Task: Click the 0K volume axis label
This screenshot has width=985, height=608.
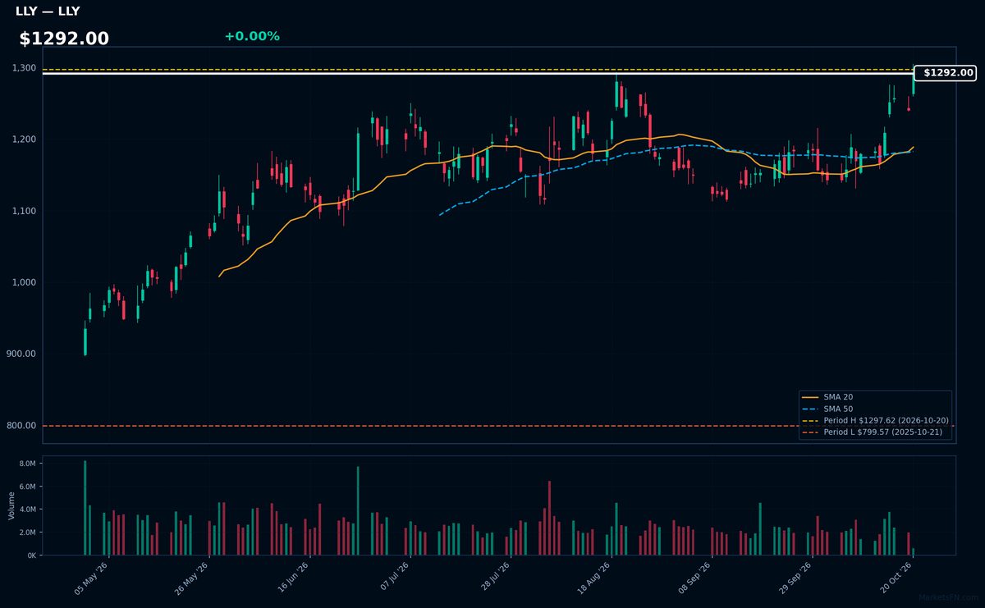Action: [32, 555]
